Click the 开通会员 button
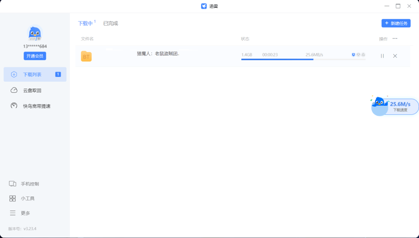 coord(35,56)
